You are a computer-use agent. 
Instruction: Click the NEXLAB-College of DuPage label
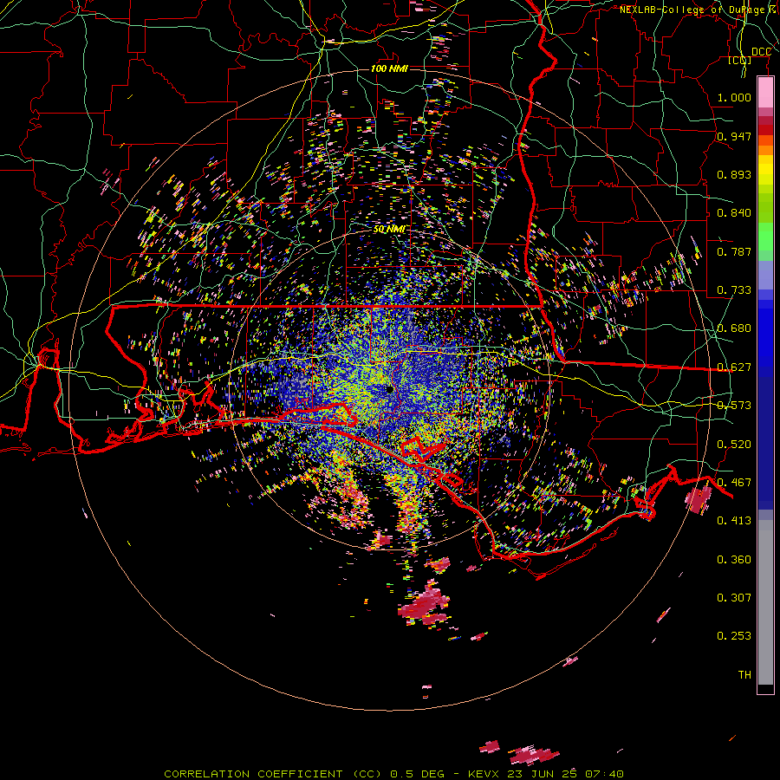[692, 10]
